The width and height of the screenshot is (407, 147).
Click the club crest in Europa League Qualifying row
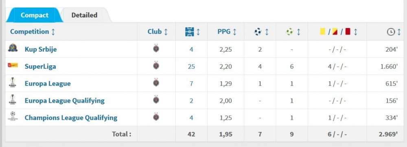click(x=156, y=99)
